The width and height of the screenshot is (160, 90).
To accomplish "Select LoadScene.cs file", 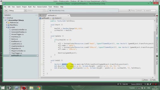I will tap(16, 44).
